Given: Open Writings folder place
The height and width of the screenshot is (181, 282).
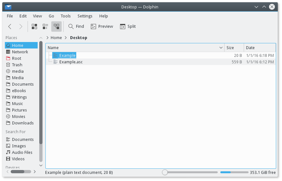Looking at the screenshot, I should [x=21, y=97].
